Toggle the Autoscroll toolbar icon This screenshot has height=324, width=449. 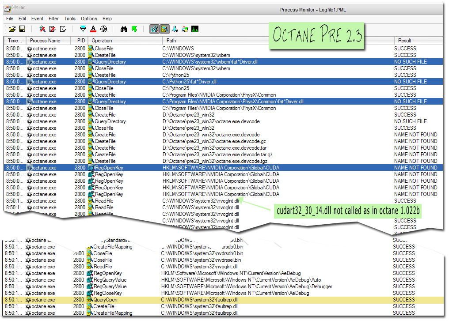click(53, 29)
